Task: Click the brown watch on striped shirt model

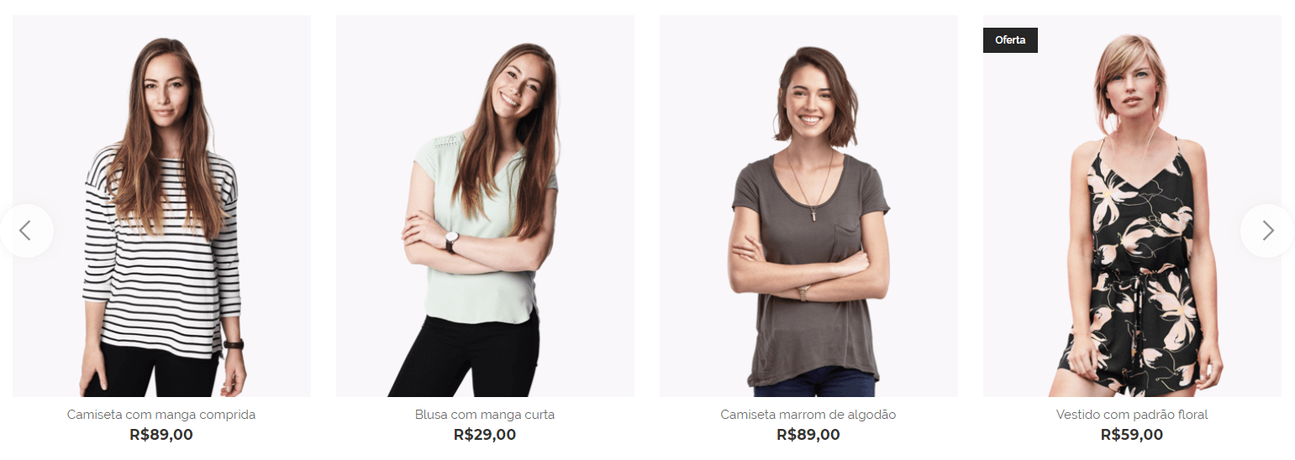Action: pos(233,344)
